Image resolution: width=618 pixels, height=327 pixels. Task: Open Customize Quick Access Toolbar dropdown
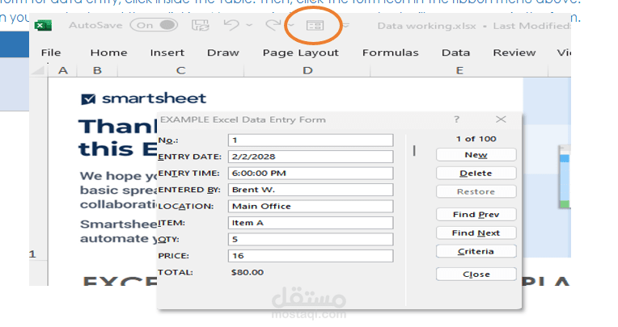[345, 26]
